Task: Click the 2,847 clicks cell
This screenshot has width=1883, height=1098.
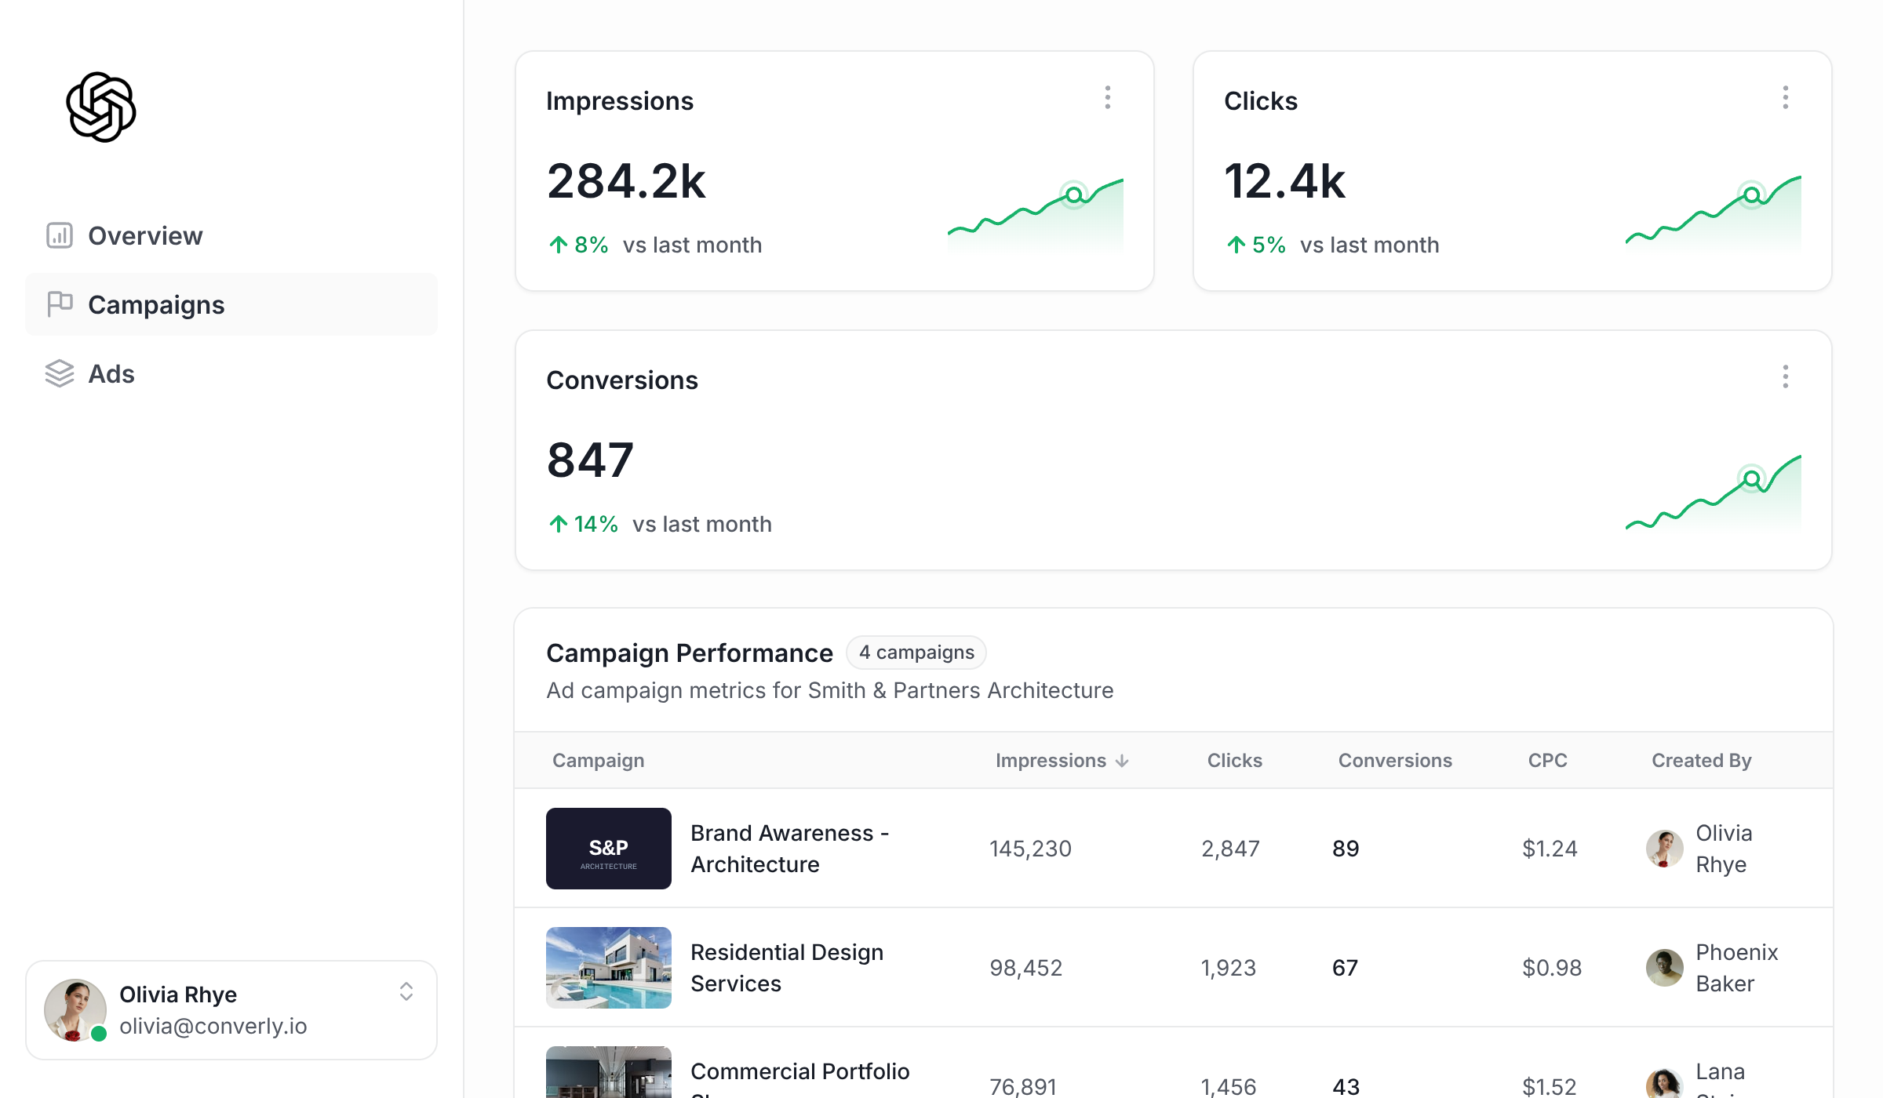Action: 1230,849
